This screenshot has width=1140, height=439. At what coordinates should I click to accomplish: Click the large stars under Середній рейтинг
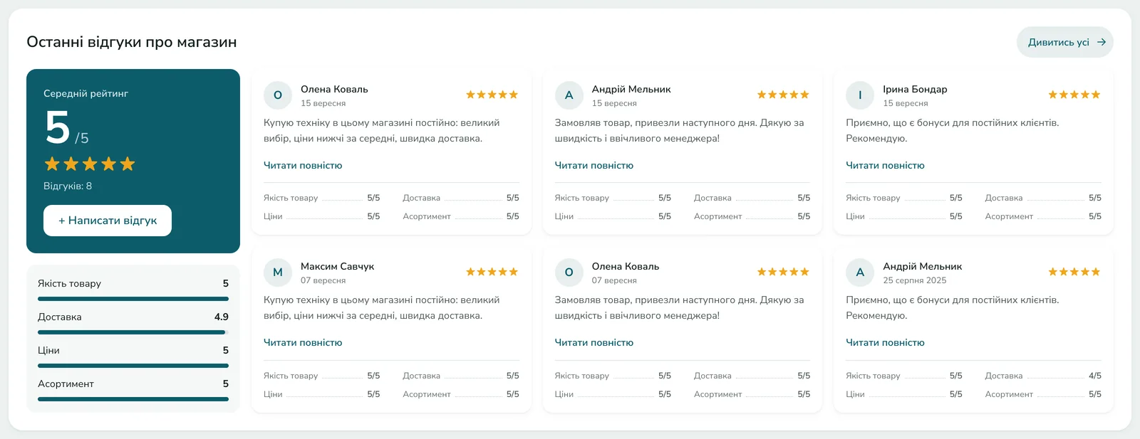coord(90,164)
